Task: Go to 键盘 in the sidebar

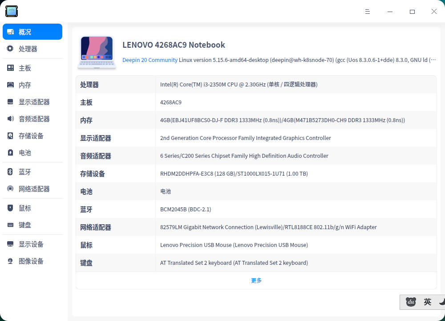Action: [32, 225]
